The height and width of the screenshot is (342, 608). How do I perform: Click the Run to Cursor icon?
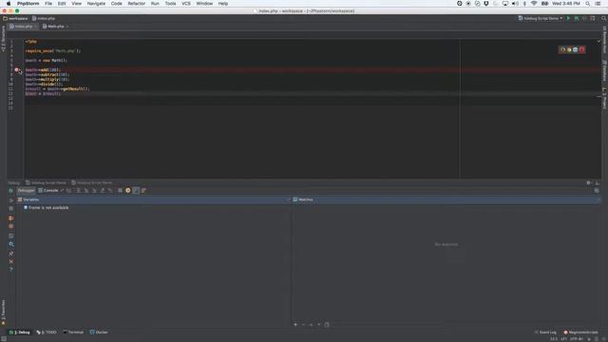(110, 190)
